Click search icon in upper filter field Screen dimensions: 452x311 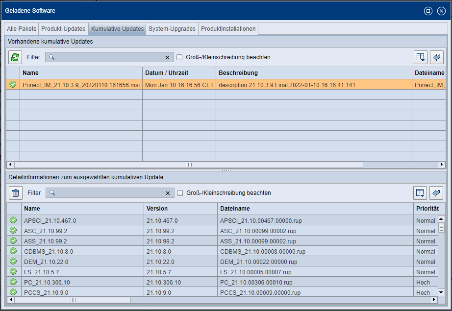(x=51, y=57)
